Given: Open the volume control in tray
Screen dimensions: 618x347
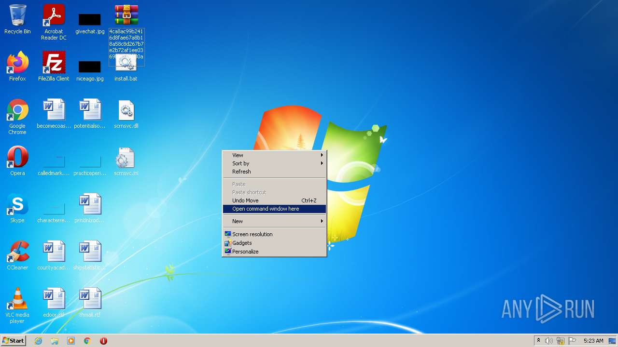Looking at the screenshot, I should pos(549,341).
